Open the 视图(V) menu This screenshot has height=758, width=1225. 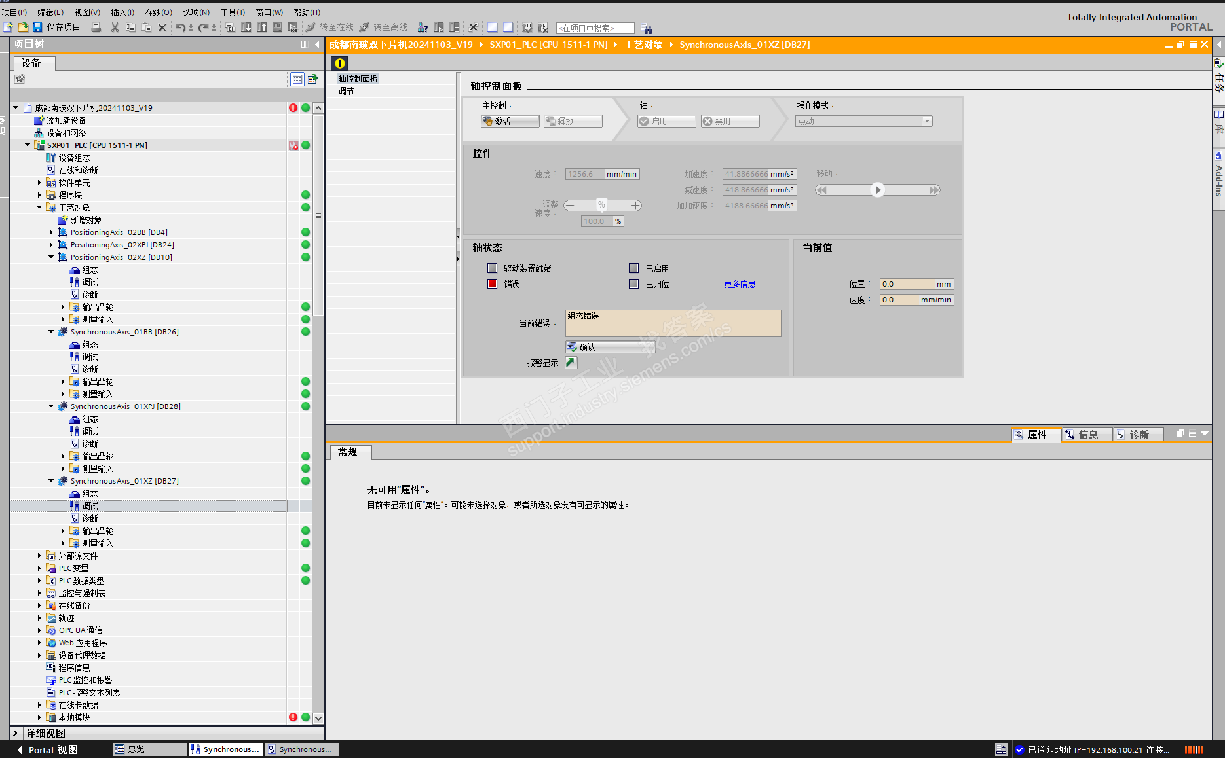[x=87, y=12]
